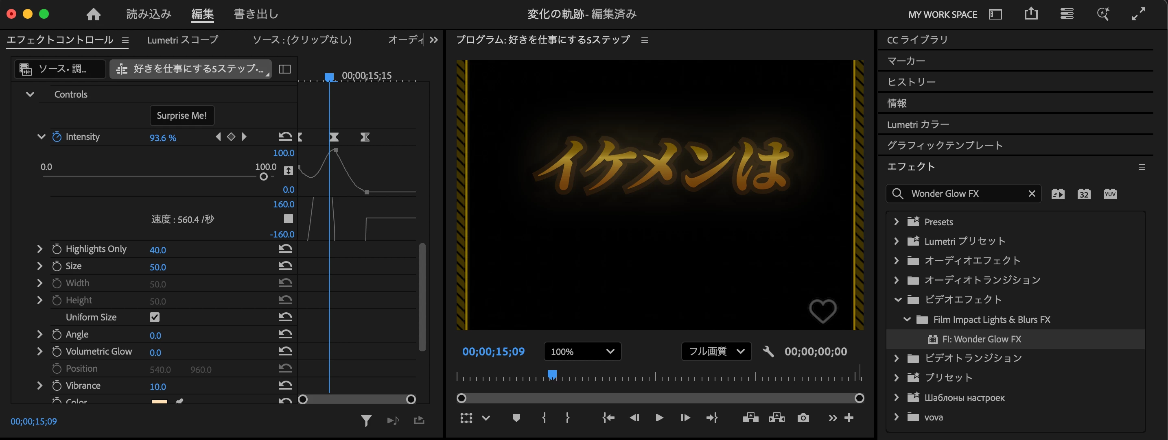
Task: Click the Color swatch in effect controls
Action: [159, 401]
